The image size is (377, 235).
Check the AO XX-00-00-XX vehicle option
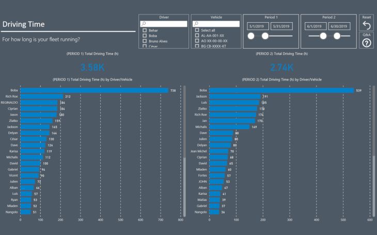197,41
